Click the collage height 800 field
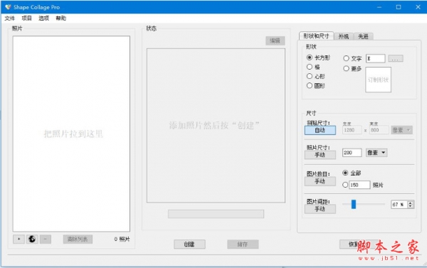The image size is (427, 268). (379, 130)
